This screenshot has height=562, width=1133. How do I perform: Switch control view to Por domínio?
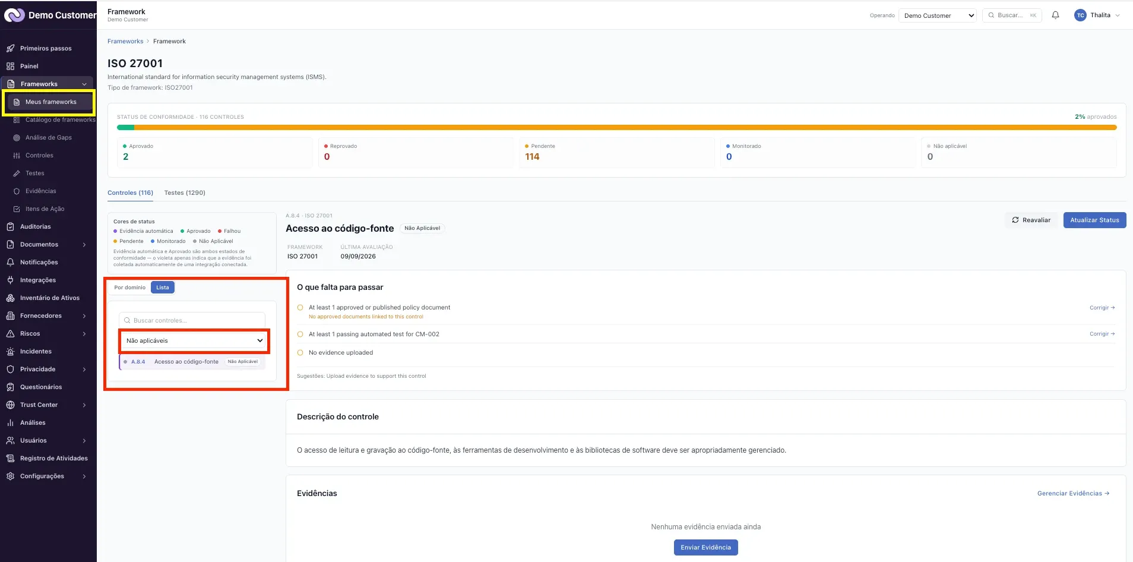(x=129, y=288)
